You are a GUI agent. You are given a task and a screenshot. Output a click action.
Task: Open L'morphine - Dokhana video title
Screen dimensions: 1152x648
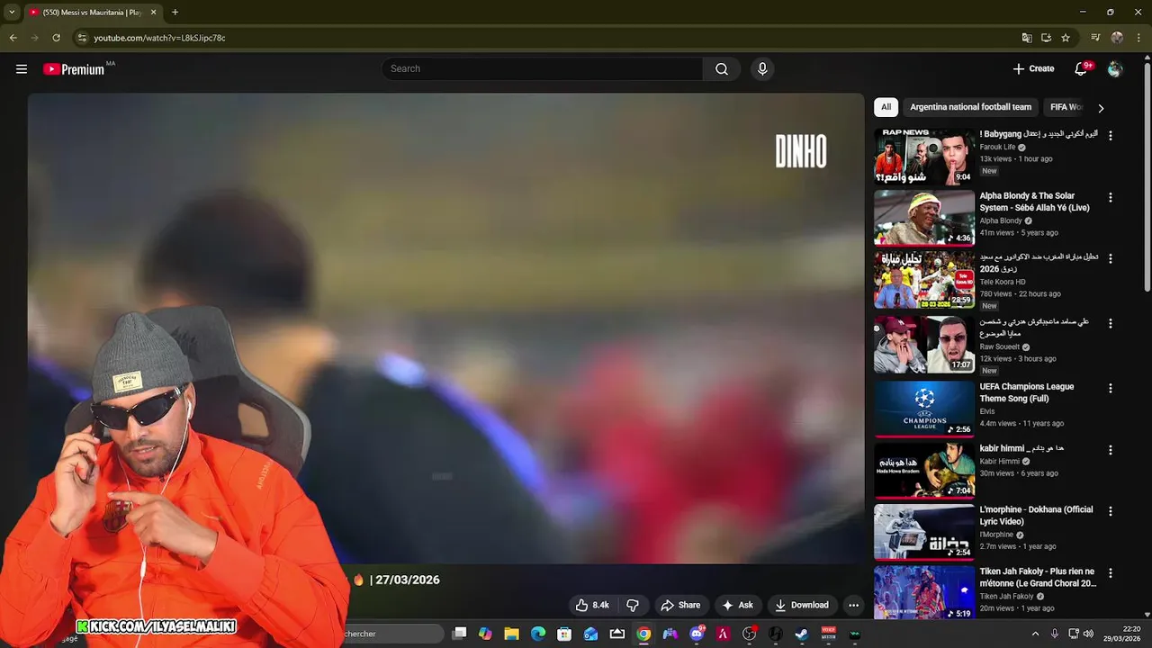pos(1036,515)
